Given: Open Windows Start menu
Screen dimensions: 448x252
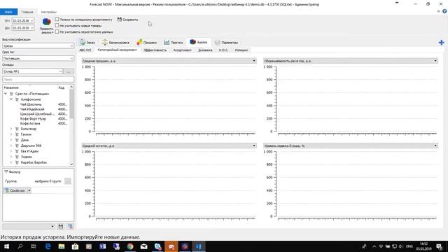Looking at the screenshot, I should [6, 246].
